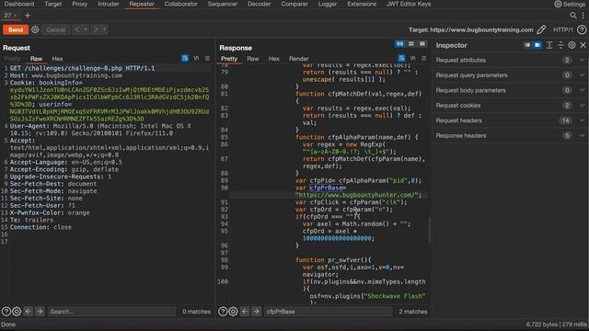Viewport: 589px width, 331px height.
Task: Switch to the Intruder tab
Action: click(x=109, y=4)
